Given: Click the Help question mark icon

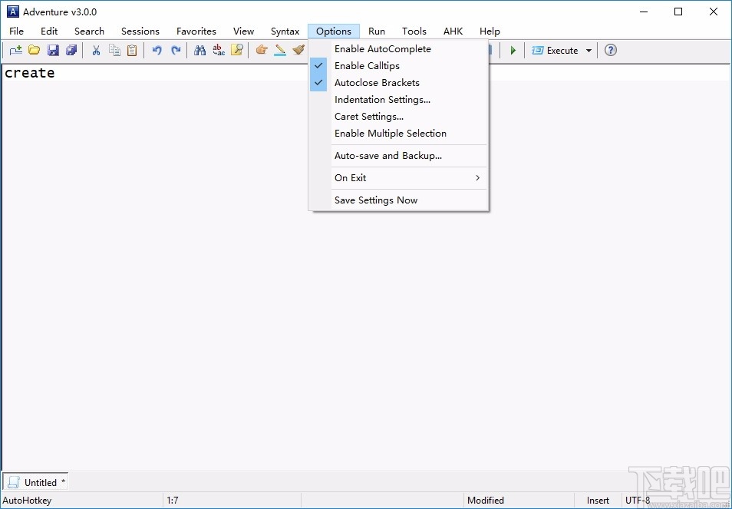Looking at the screenshot, I should coord(610,50).
